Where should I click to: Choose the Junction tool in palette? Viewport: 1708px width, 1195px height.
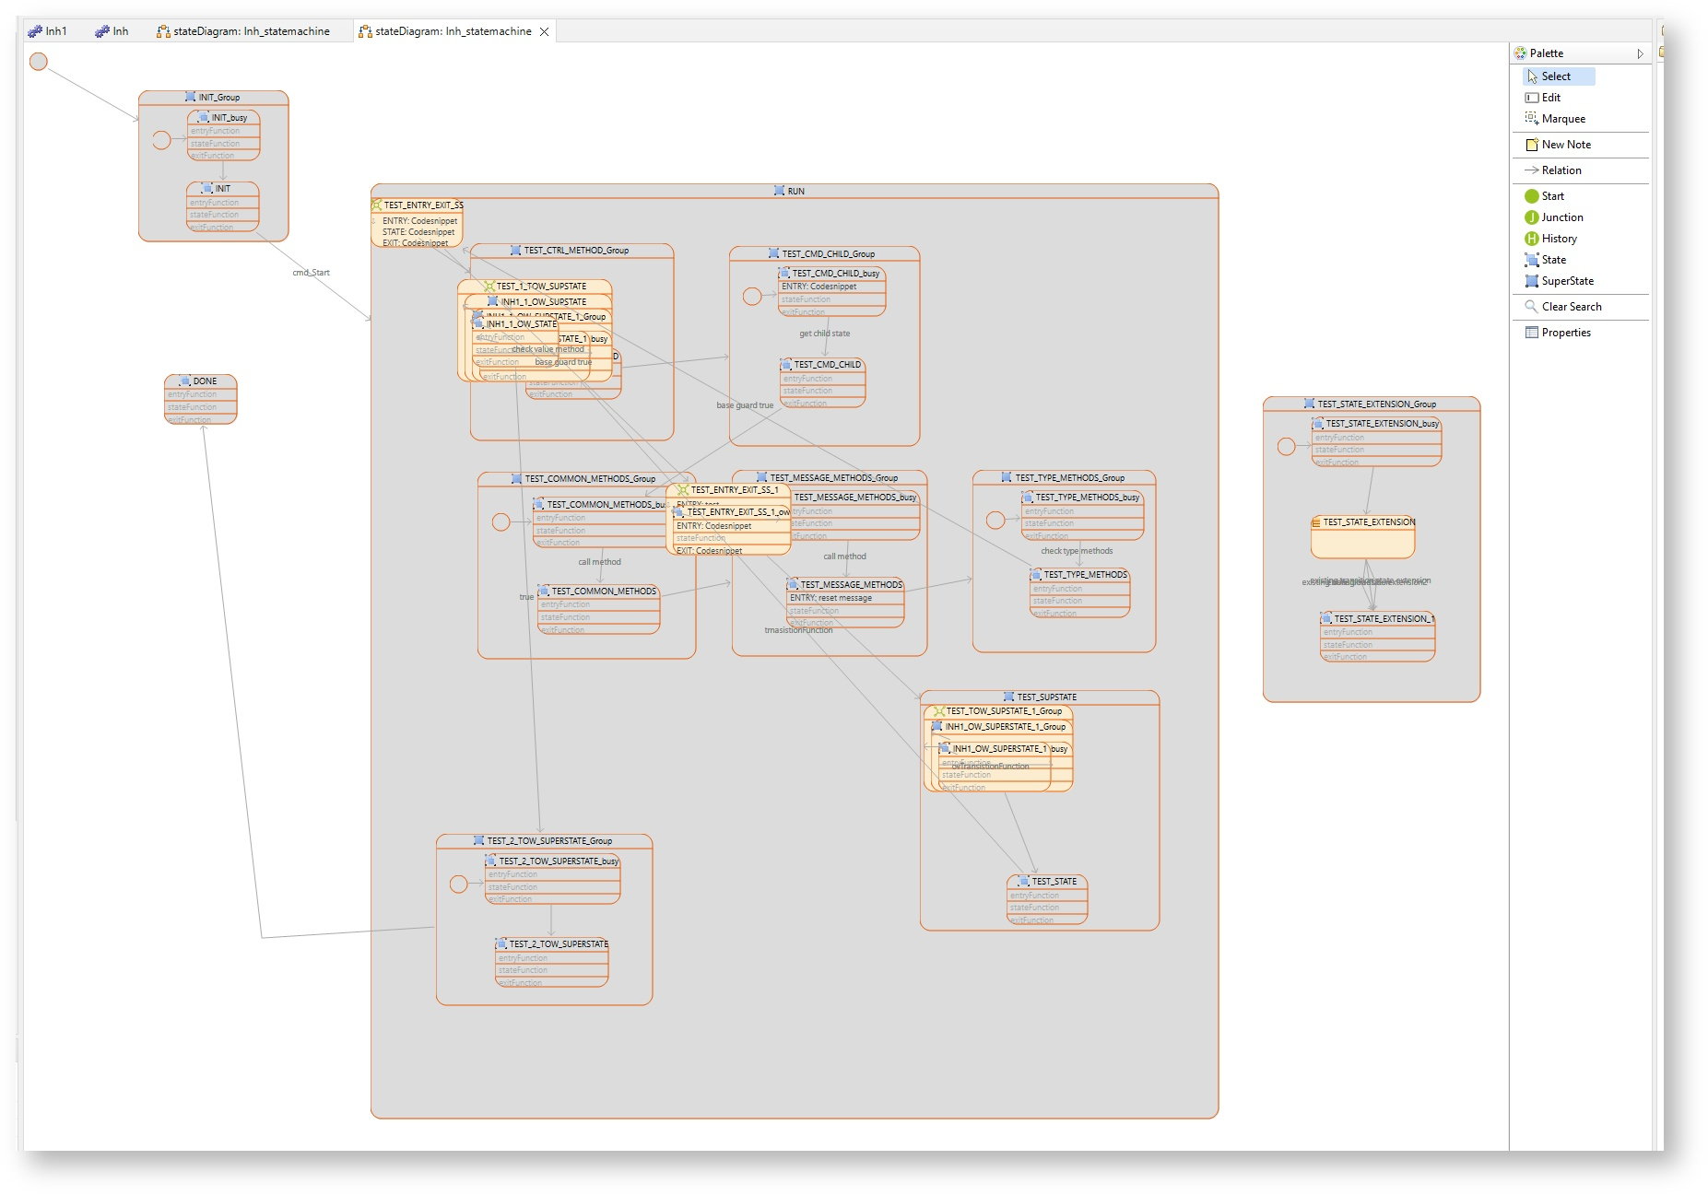tap(1561, 217)
